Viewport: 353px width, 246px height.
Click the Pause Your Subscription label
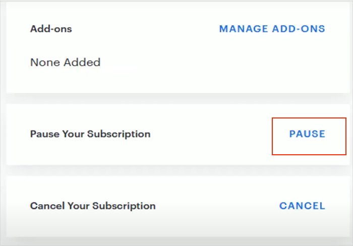click(x=90, y=134)
